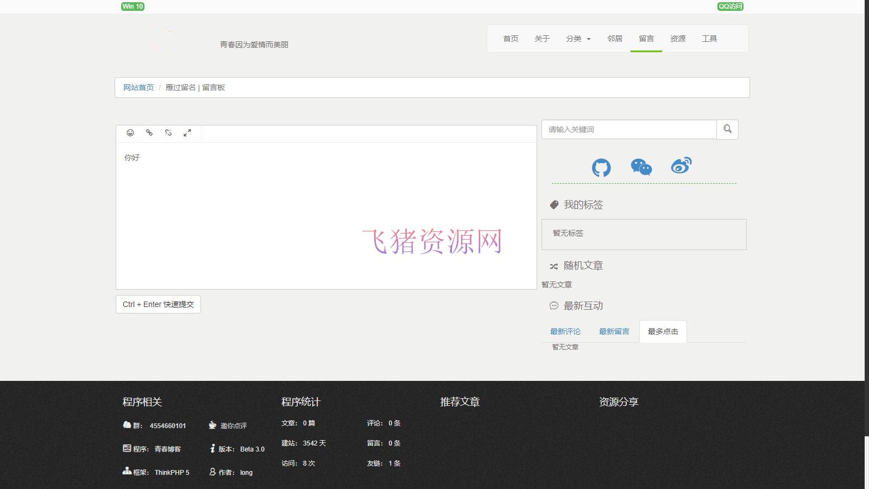Remove link with the unlink icon
This screenshot has width=869, height=489.
[x=168, y=133]
